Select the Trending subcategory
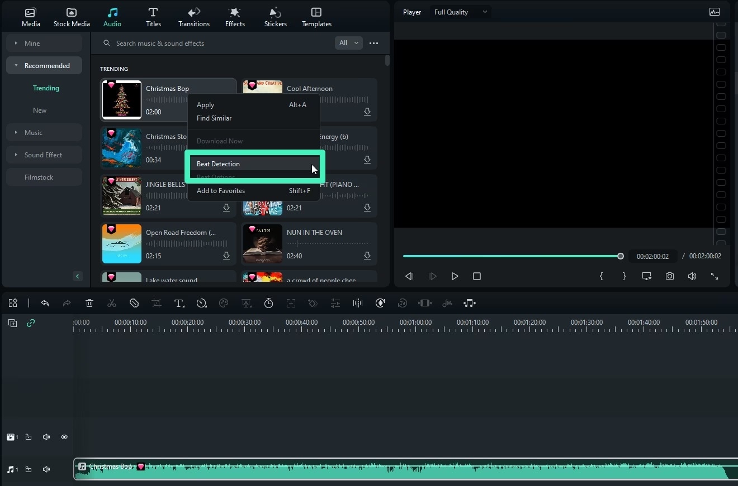Screen dimensions: 738x486 [46, 88]
